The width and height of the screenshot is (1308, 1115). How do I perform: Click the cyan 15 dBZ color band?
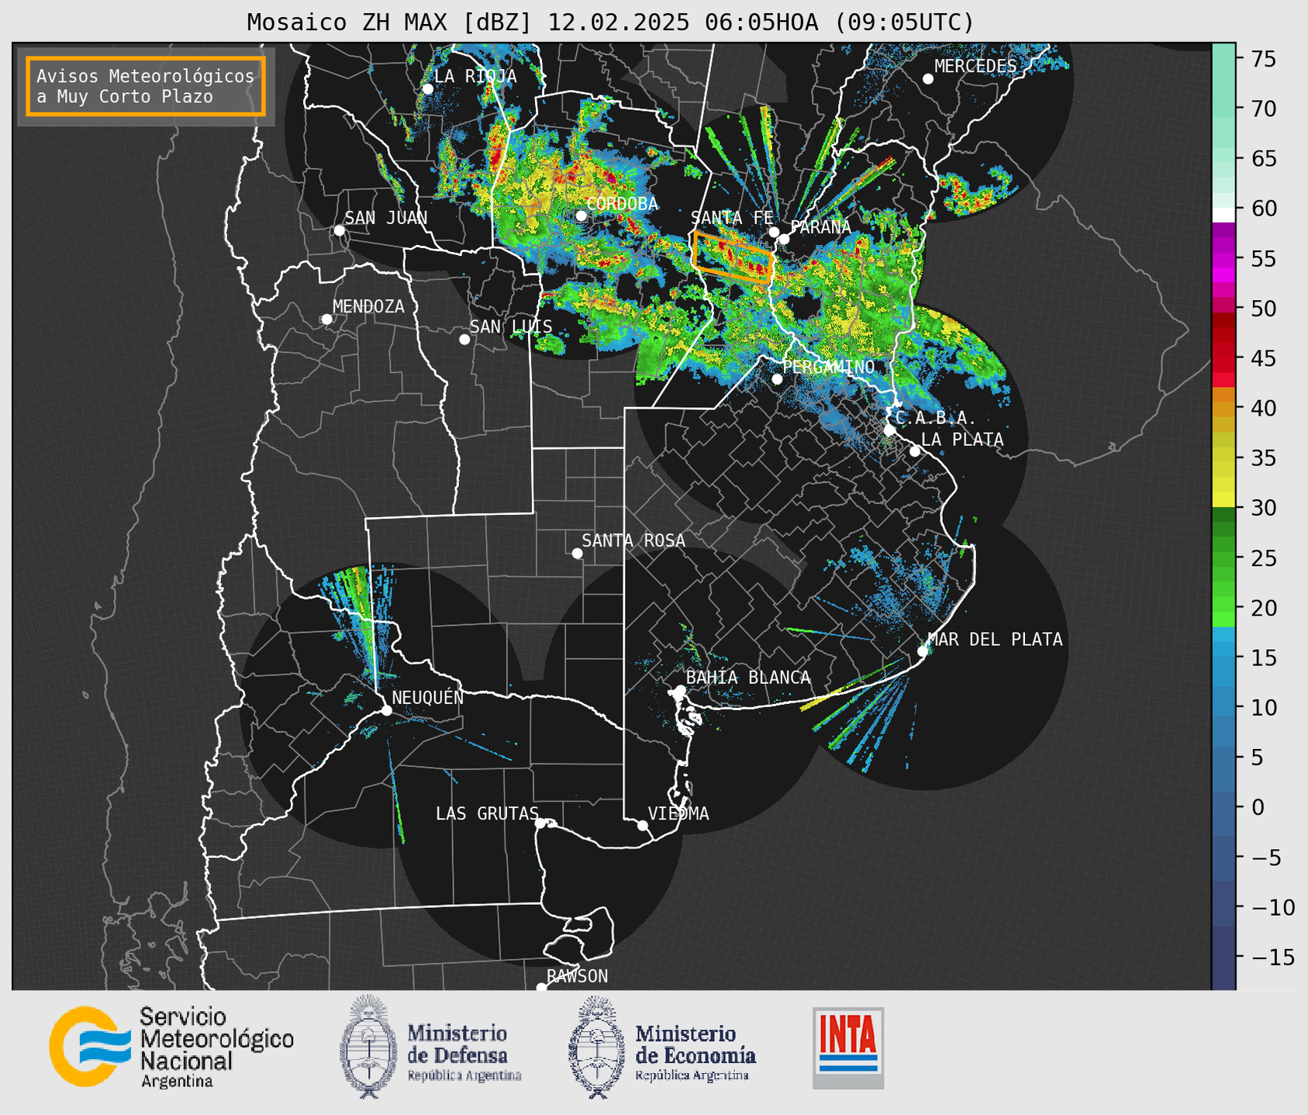click(x=1223, y=650)
